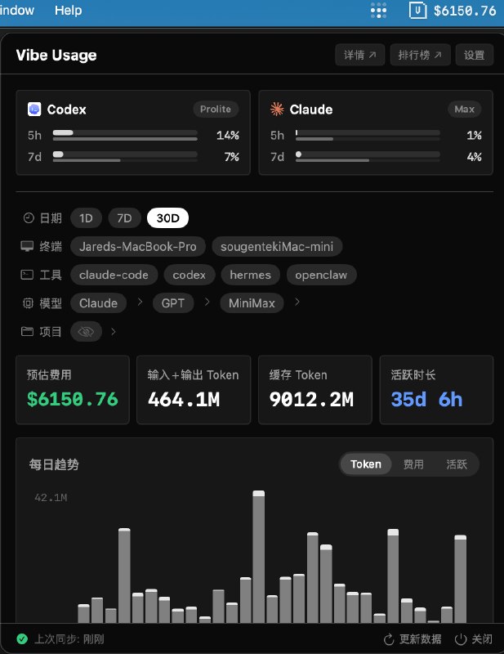This screenshot has width=504, height=654.
Task: Open 设置 settings
Action: click(x=475, y=55)
